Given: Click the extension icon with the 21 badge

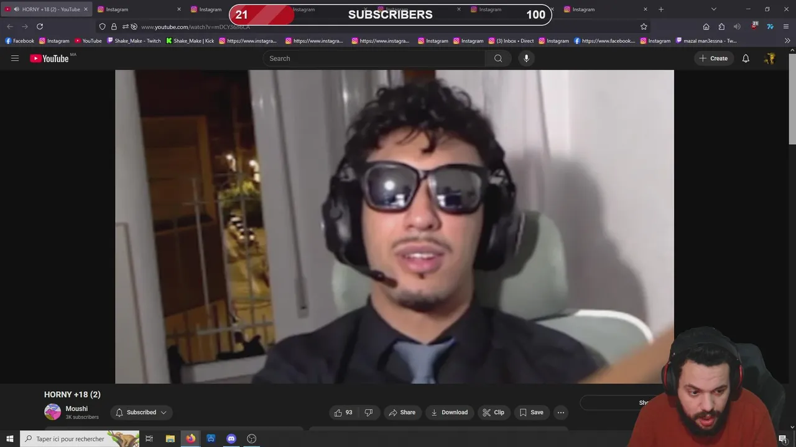Looking at the screenshot, I should click(x=754, y=26).
